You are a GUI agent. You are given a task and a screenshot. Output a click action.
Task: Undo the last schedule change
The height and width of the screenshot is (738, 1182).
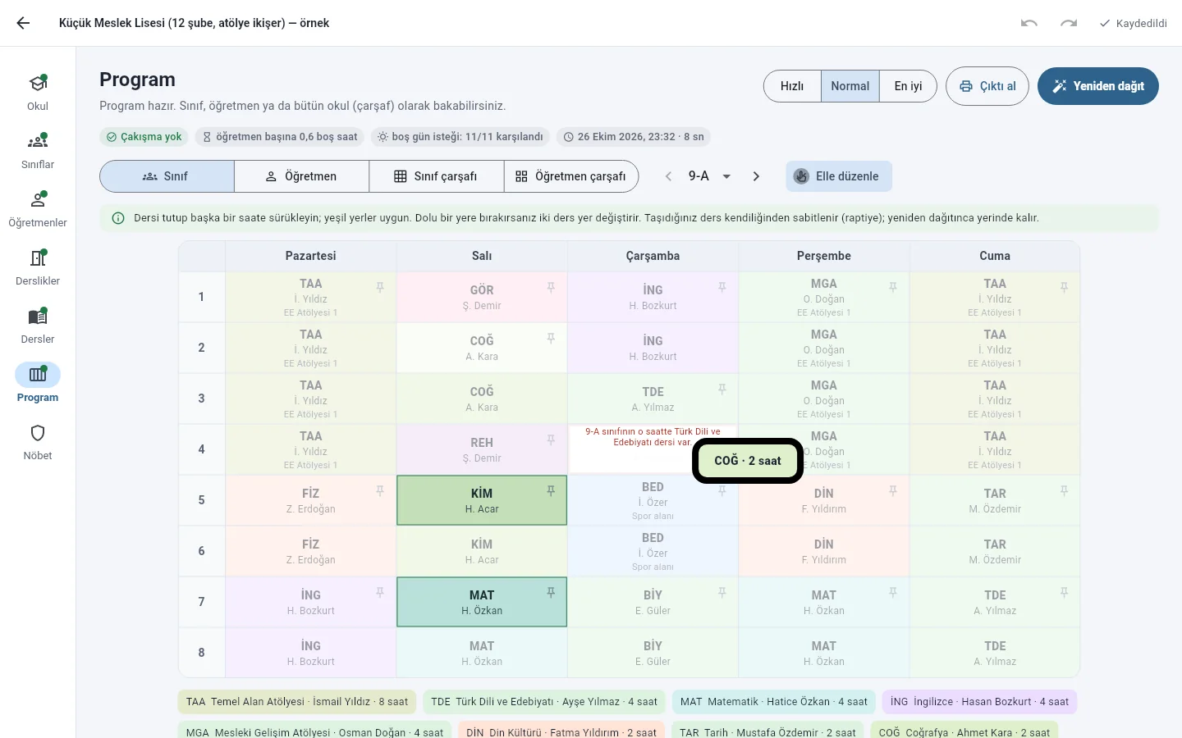coord(1029,23)
